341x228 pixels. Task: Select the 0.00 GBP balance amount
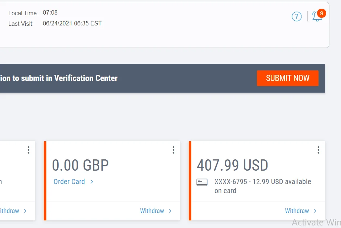(80, 166)
